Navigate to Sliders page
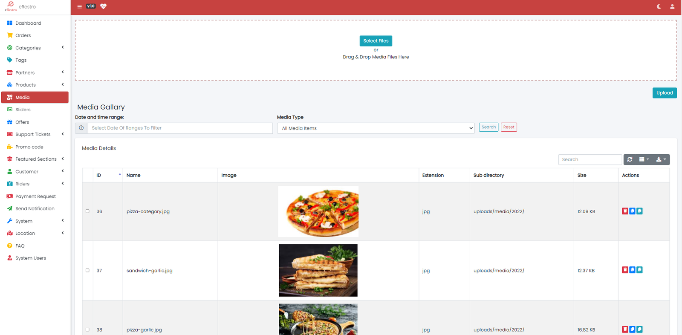 (x=35, y=110)
